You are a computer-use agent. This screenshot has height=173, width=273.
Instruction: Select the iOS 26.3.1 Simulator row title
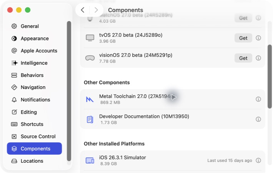tap(123, 157)
